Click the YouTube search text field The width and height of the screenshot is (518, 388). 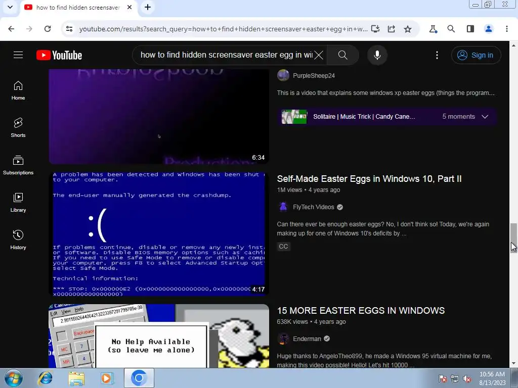tap(227, 55)
